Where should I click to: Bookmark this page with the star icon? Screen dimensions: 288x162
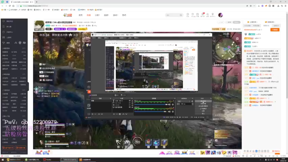click(251, 6)
